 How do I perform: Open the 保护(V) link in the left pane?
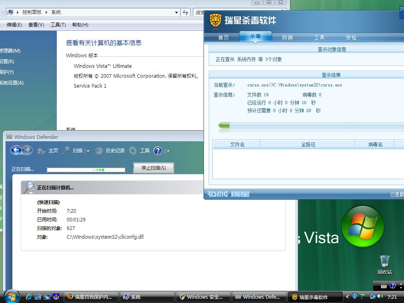click(x=7, y=72)
